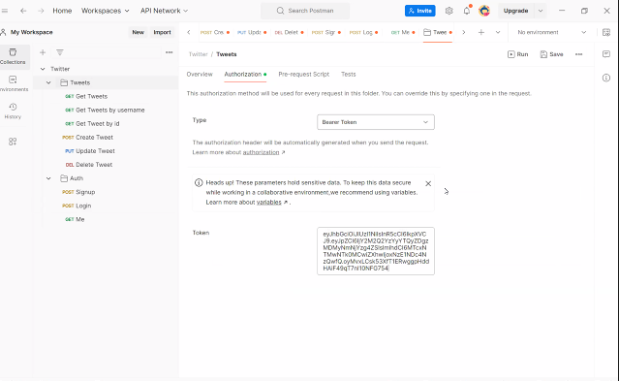Click the Search Postman field
619x381 pixels.
tap(305, 11)
